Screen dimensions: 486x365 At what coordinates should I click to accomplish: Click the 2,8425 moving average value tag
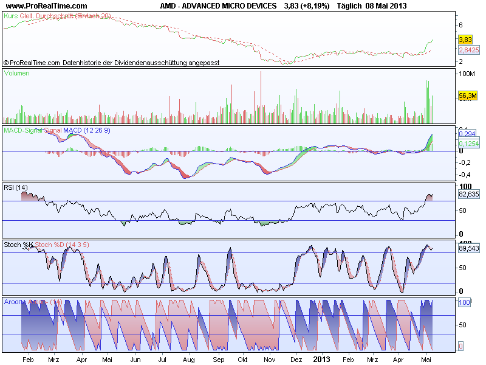(468, 50)
